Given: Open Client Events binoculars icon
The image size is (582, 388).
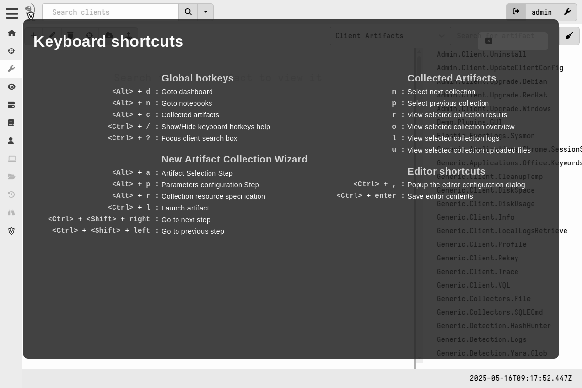Looking at the screenshot, I should 11,212.
